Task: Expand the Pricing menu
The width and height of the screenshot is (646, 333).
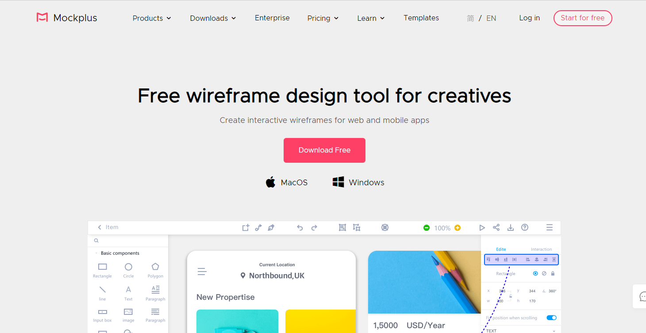Action: point(323,18)
